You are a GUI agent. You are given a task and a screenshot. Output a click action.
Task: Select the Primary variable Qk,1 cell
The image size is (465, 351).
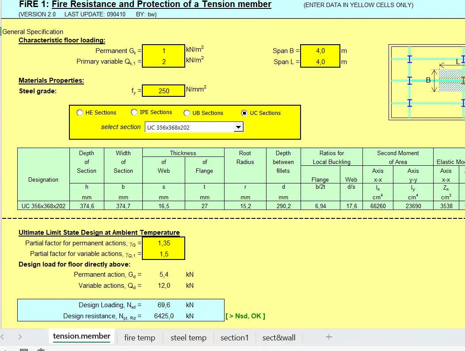pyautogui.click(x=164, y=62)
